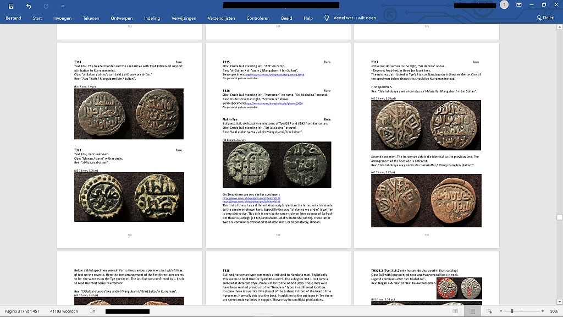This screenshot has width=563, height=317.
Task: Click the 'T314' heading text
Action: coord(78,62)
